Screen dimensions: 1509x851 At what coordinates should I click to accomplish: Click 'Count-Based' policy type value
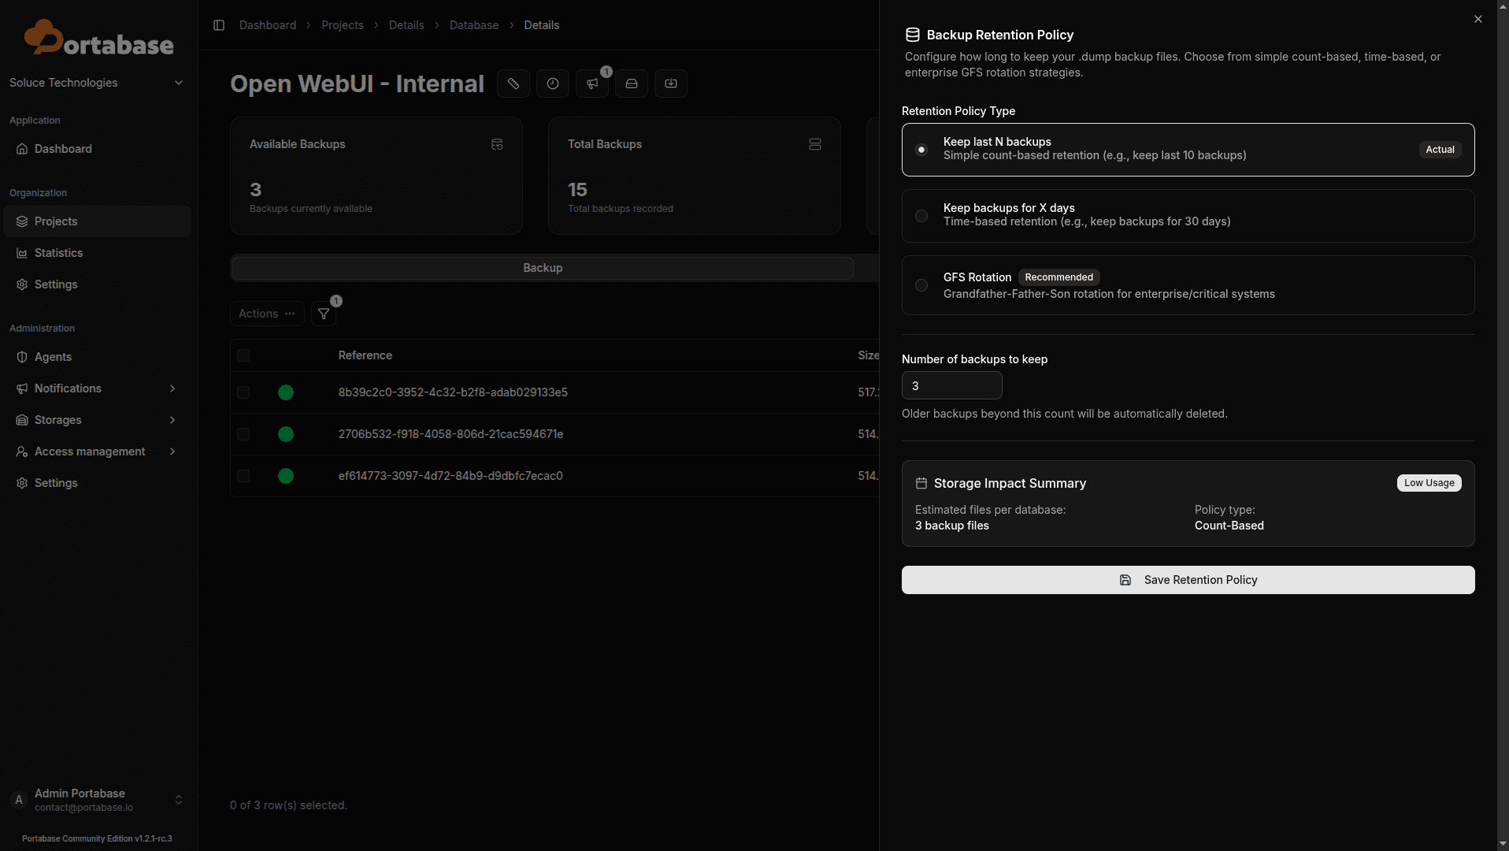1229,526
